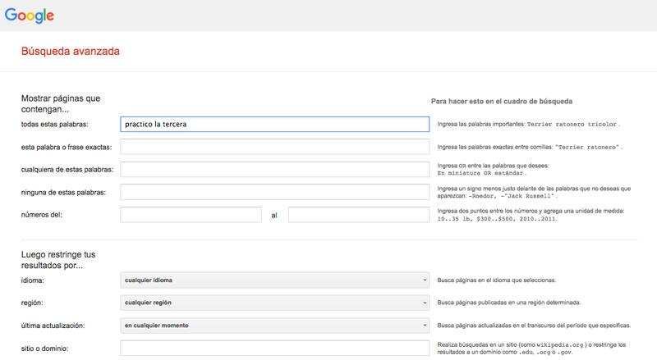Click the 'idioma:' label
Image resolution: width=657 pixels, height=360 pixels.
click(35, 280)
